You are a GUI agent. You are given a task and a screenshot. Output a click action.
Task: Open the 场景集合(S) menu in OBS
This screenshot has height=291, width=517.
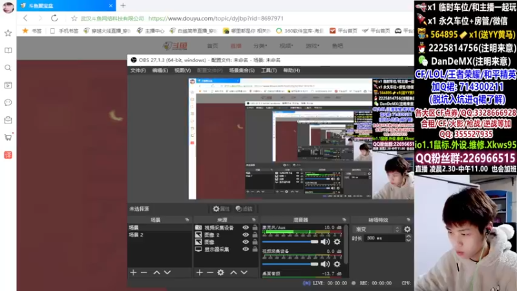(x=242, y=70)
